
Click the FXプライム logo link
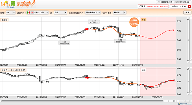(x=185, y=104)
